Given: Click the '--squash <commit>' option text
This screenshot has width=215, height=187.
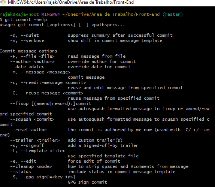Looking at the screenshot, I should 32,119.
